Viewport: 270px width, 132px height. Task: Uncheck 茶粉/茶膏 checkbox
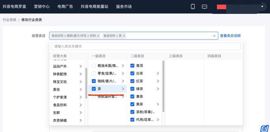132,112
